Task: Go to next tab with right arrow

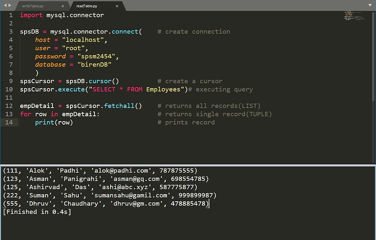Action: point(10,5)
